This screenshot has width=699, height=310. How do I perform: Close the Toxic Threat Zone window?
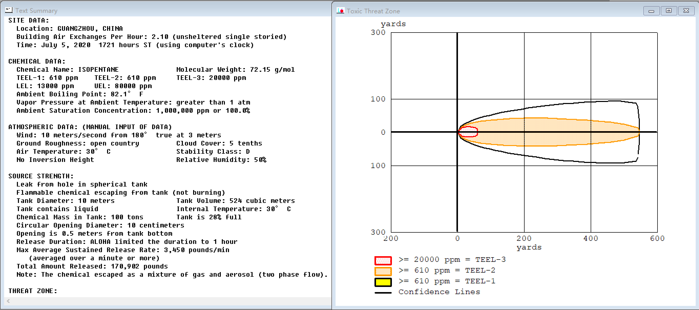coord(686,11)
